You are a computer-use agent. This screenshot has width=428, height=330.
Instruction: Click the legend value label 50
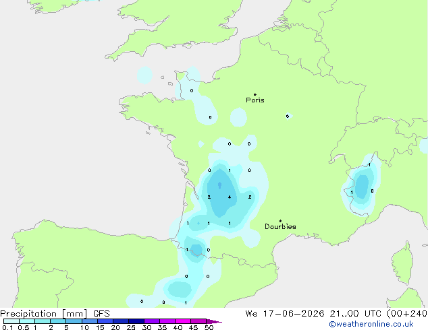[209, 327]
